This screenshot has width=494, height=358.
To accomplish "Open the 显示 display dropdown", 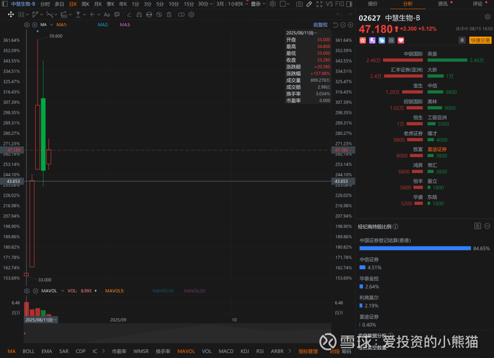I will tap(258, 4).
